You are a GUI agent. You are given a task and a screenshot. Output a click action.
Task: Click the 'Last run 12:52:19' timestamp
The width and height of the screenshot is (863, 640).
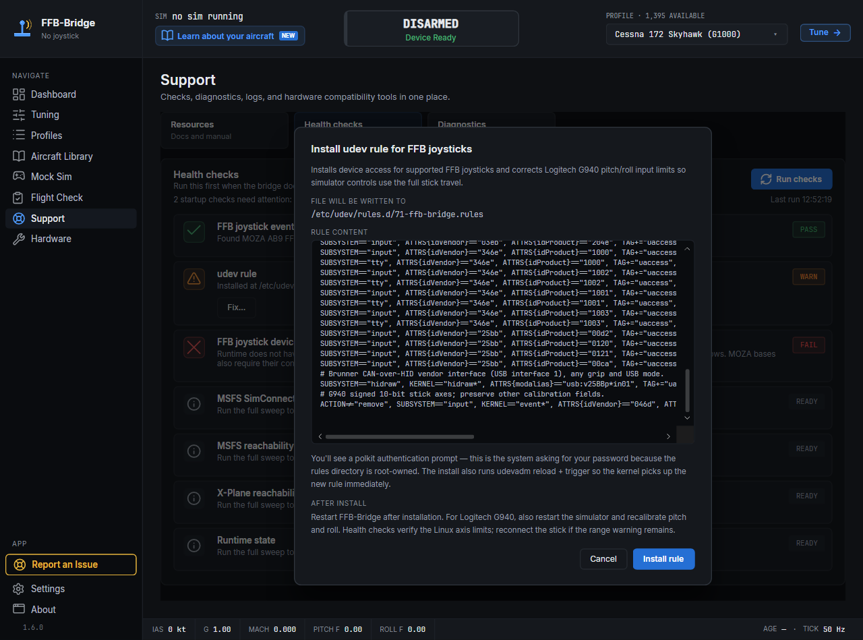pos(801,200)
